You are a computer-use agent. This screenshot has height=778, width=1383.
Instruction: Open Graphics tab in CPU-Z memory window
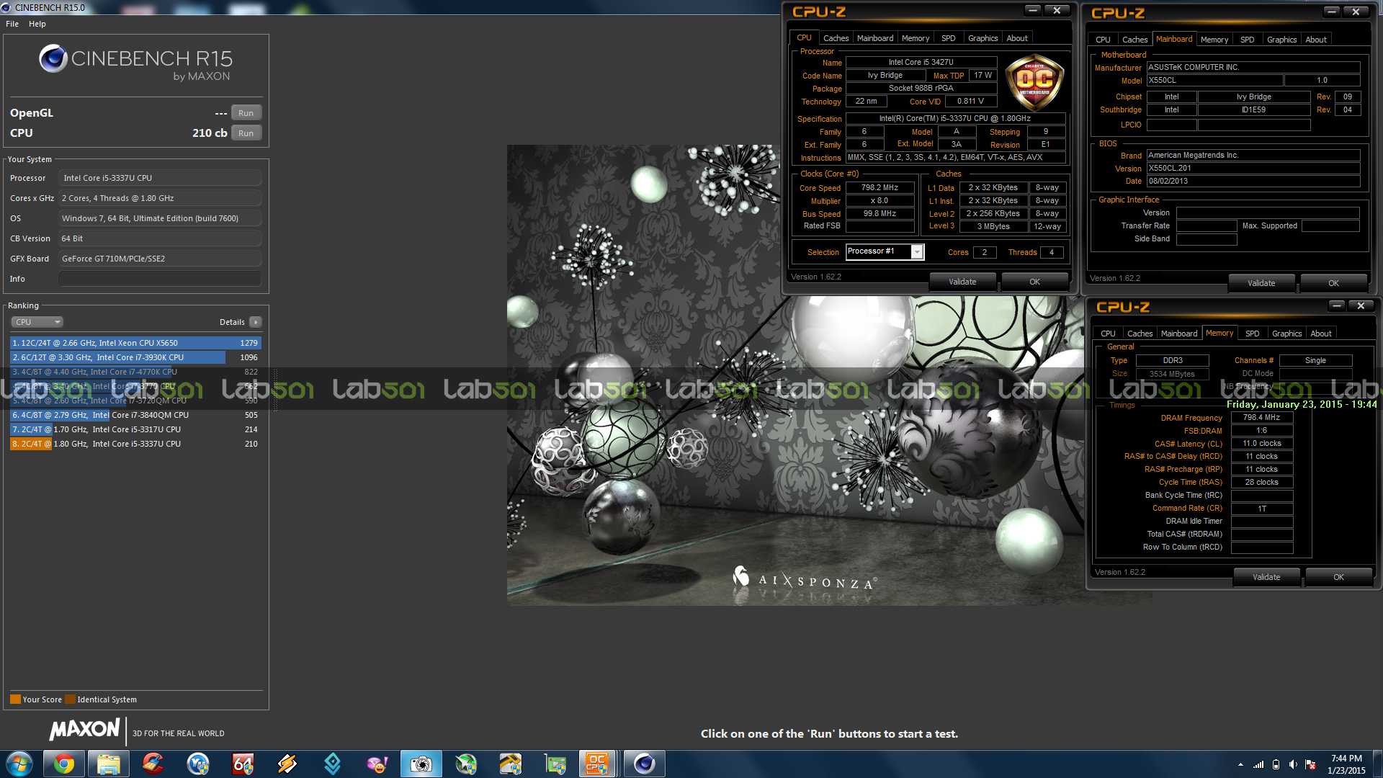point(1286,334)
